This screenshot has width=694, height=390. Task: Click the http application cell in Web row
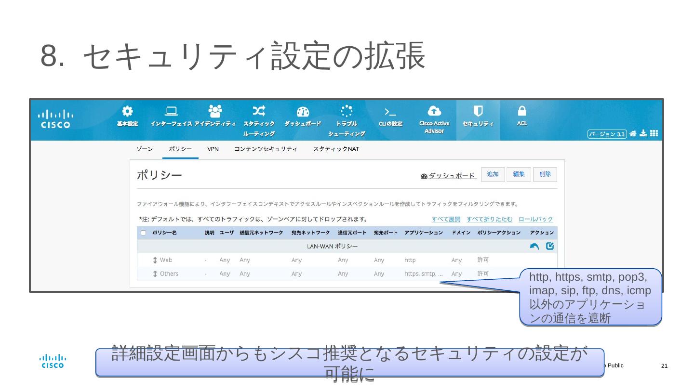click(410, 260)
